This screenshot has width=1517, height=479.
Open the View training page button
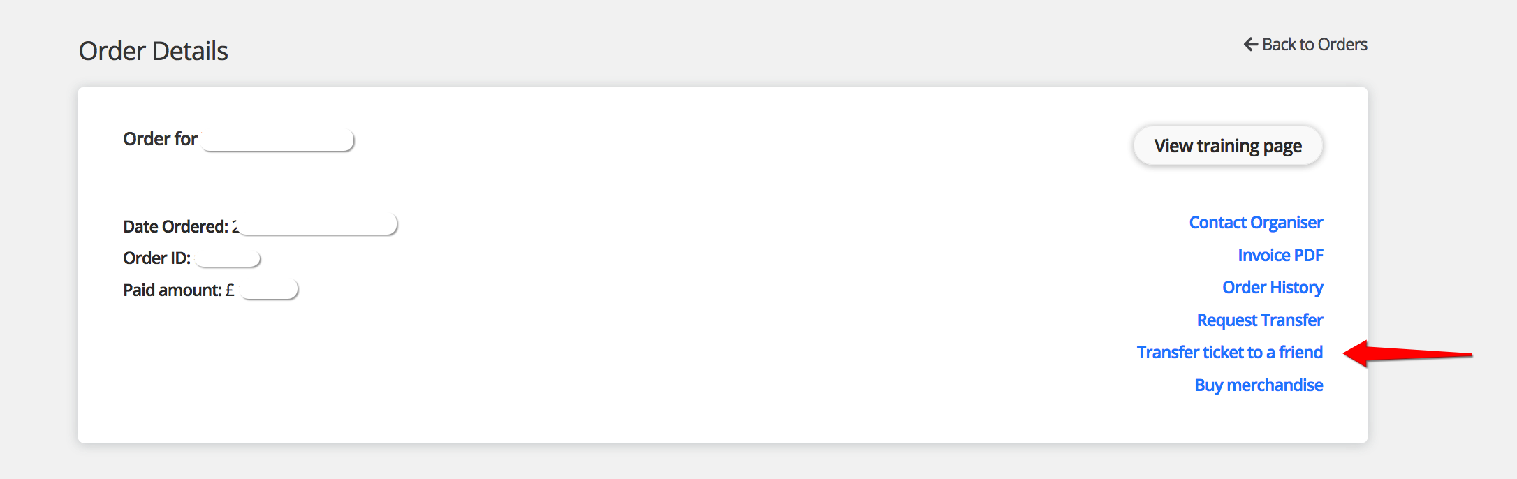point(1227,146)
